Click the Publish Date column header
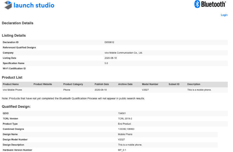233x152 pixels. click(102, 84)
